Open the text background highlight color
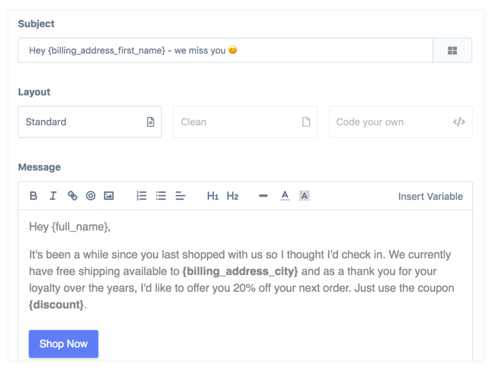Viewport: 492px width, 370px height. pos(304,196)
